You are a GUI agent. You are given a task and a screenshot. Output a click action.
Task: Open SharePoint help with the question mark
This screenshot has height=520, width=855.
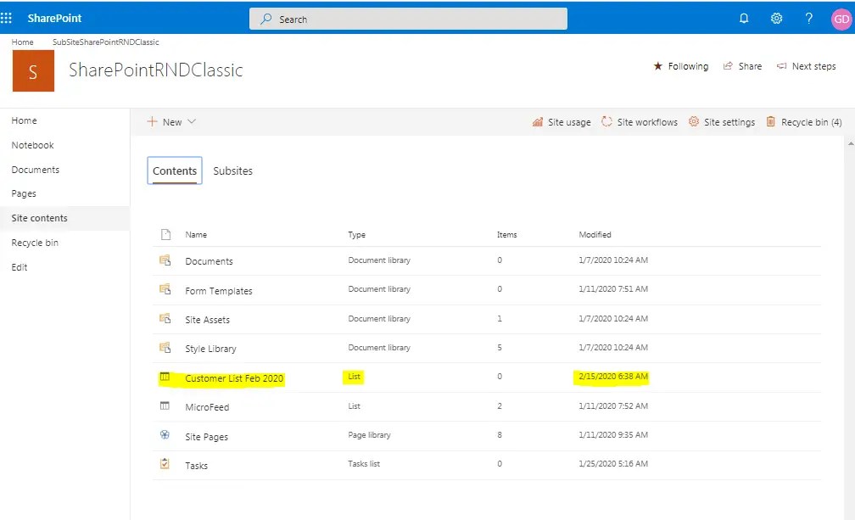(x=808, y=18)
